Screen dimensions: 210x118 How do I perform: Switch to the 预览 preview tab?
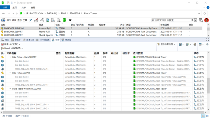[5, 40]
